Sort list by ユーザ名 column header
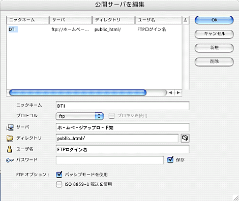The width and height of the screenshot is (239, 201). (x=158, y=20)
